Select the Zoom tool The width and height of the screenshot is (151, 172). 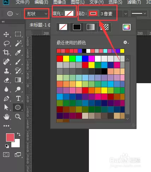point(18,117)
